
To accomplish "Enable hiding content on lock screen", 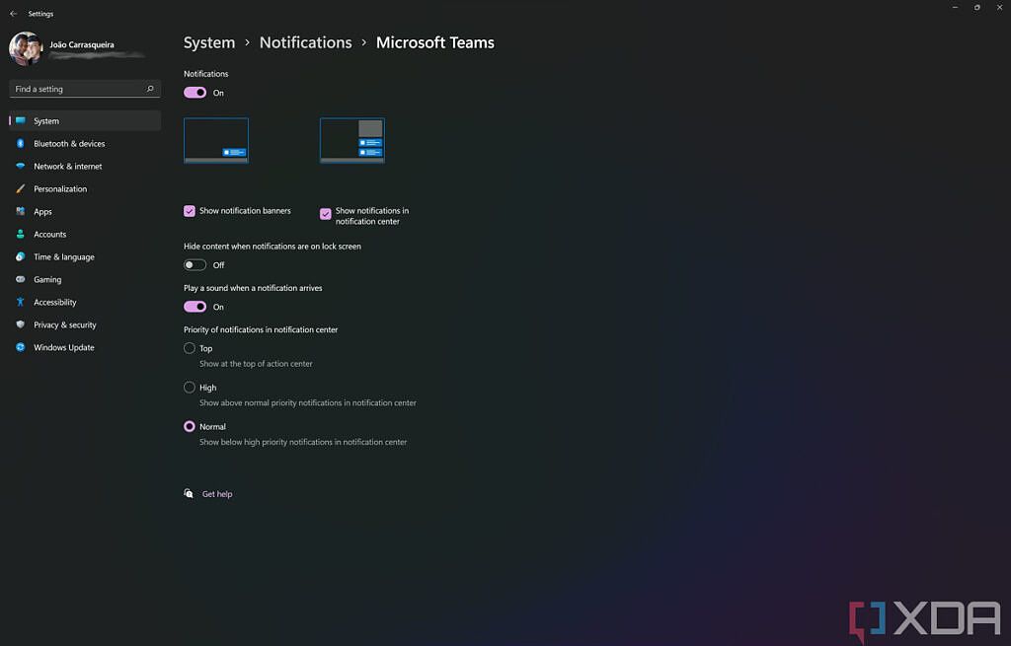I will [x=194, y=264].
